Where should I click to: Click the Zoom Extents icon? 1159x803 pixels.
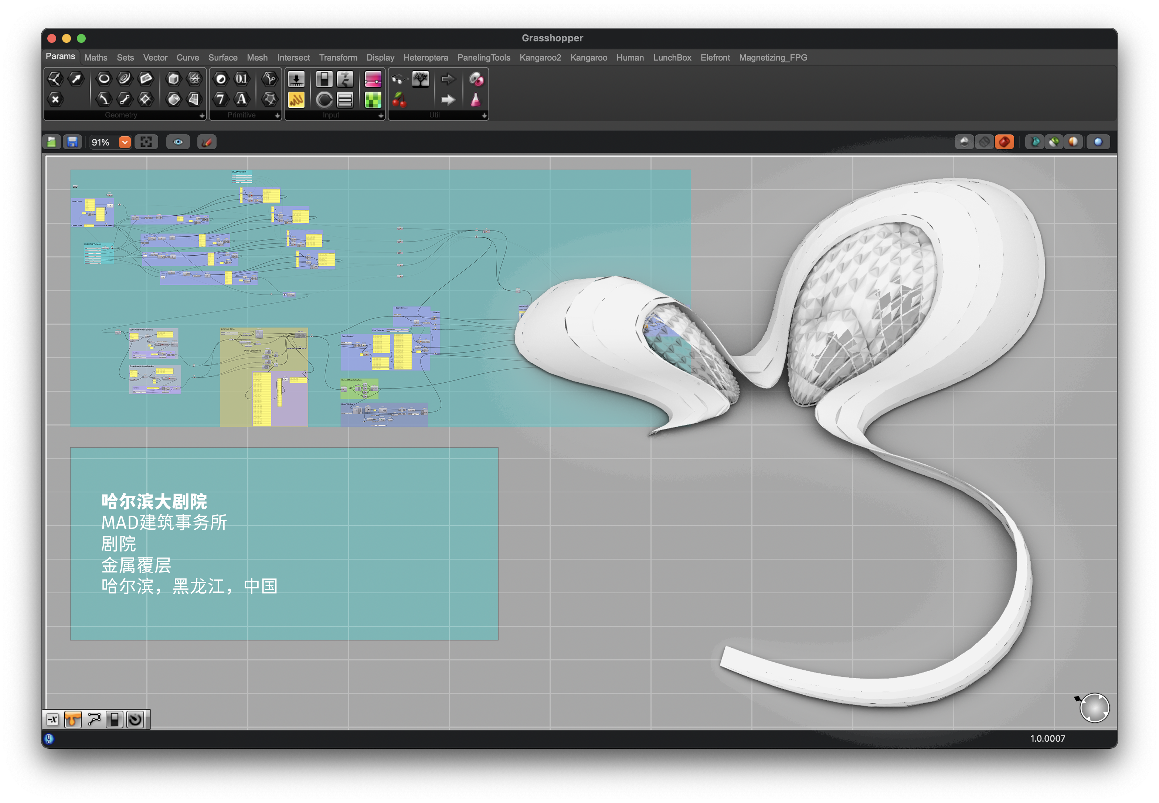146,142
